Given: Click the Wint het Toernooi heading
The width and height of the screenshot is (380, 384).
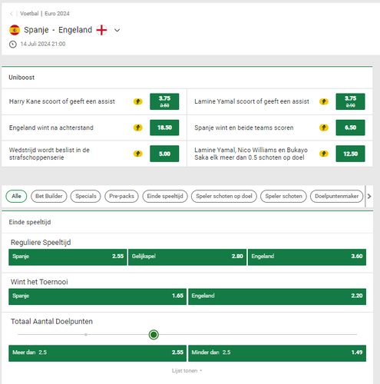Looking at the screenshot, I should coord(39,282).
